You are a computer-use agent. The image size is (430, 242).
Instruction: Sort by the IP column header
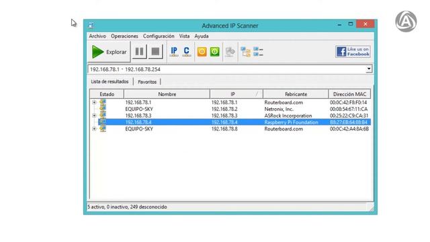pos(236,94)
